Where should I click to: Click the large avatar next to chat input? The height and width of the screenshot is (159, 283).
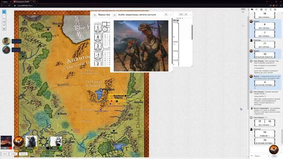pos(274,149)
